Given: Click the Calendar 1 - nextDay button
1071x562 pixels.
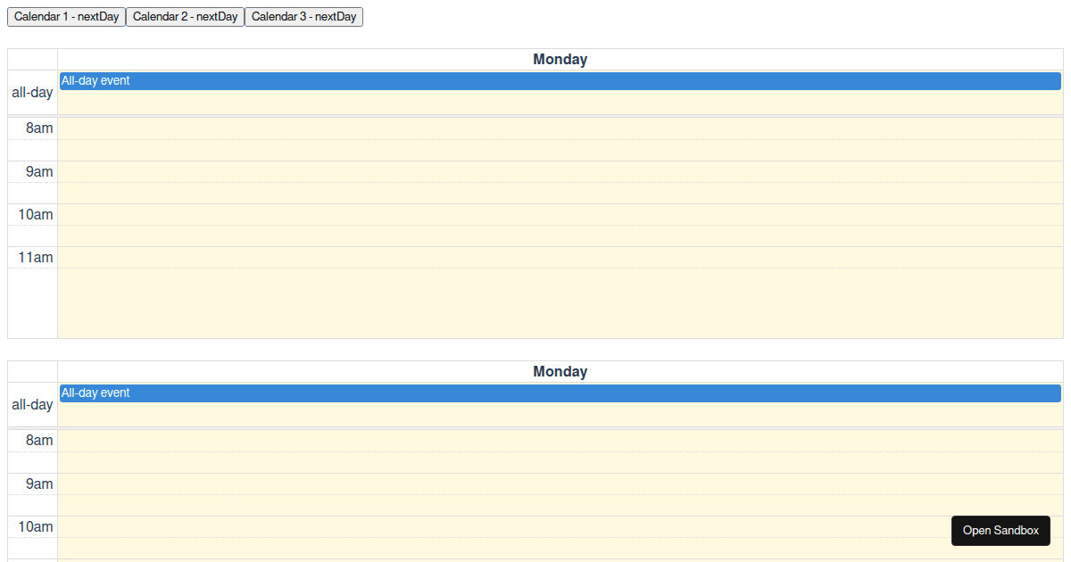Looking at the screenshot, I should pos(66,17).
